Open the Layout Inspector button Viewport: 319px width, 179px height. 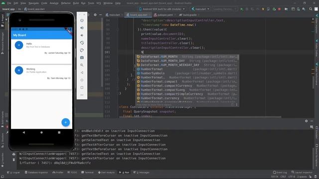[x=302, y=173]
